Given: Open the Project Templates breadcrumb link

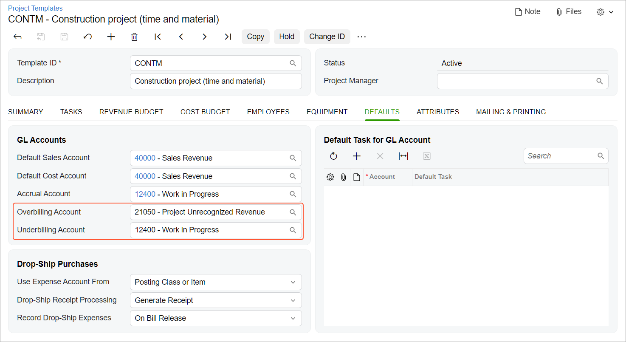Looking at the screenshot, I should 35,8.
